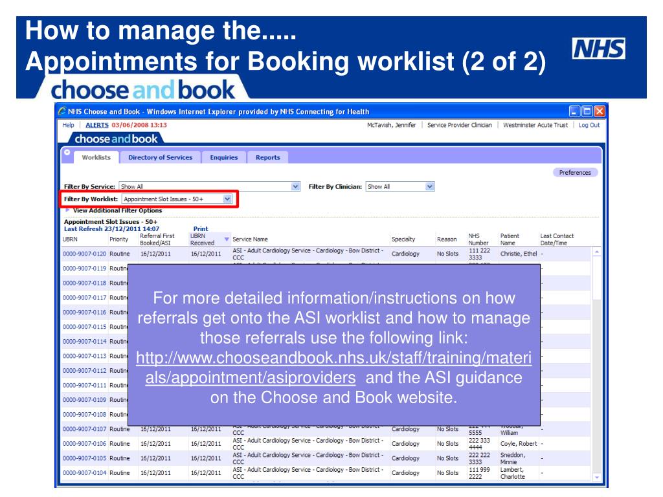Click Service Provider Clinician text
This screenshot has height=497, width=663.
460,125
